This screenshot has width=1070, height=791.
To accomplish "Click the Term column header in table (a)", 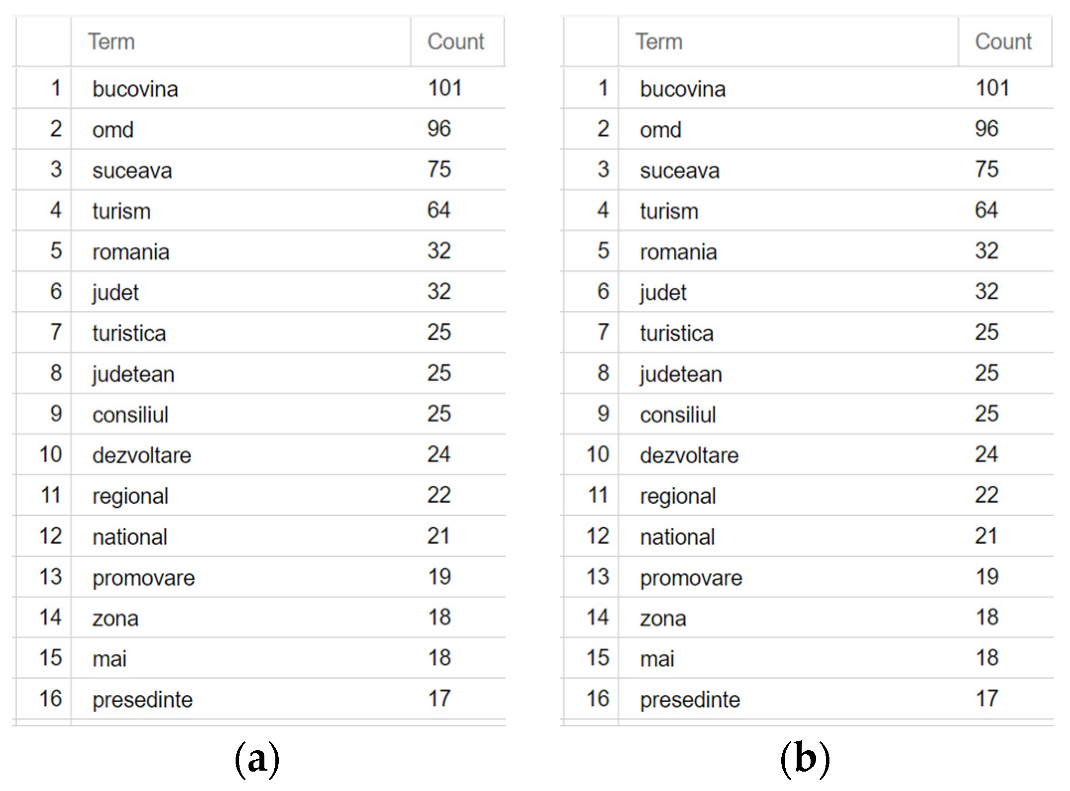I will [x=111, y=42].
